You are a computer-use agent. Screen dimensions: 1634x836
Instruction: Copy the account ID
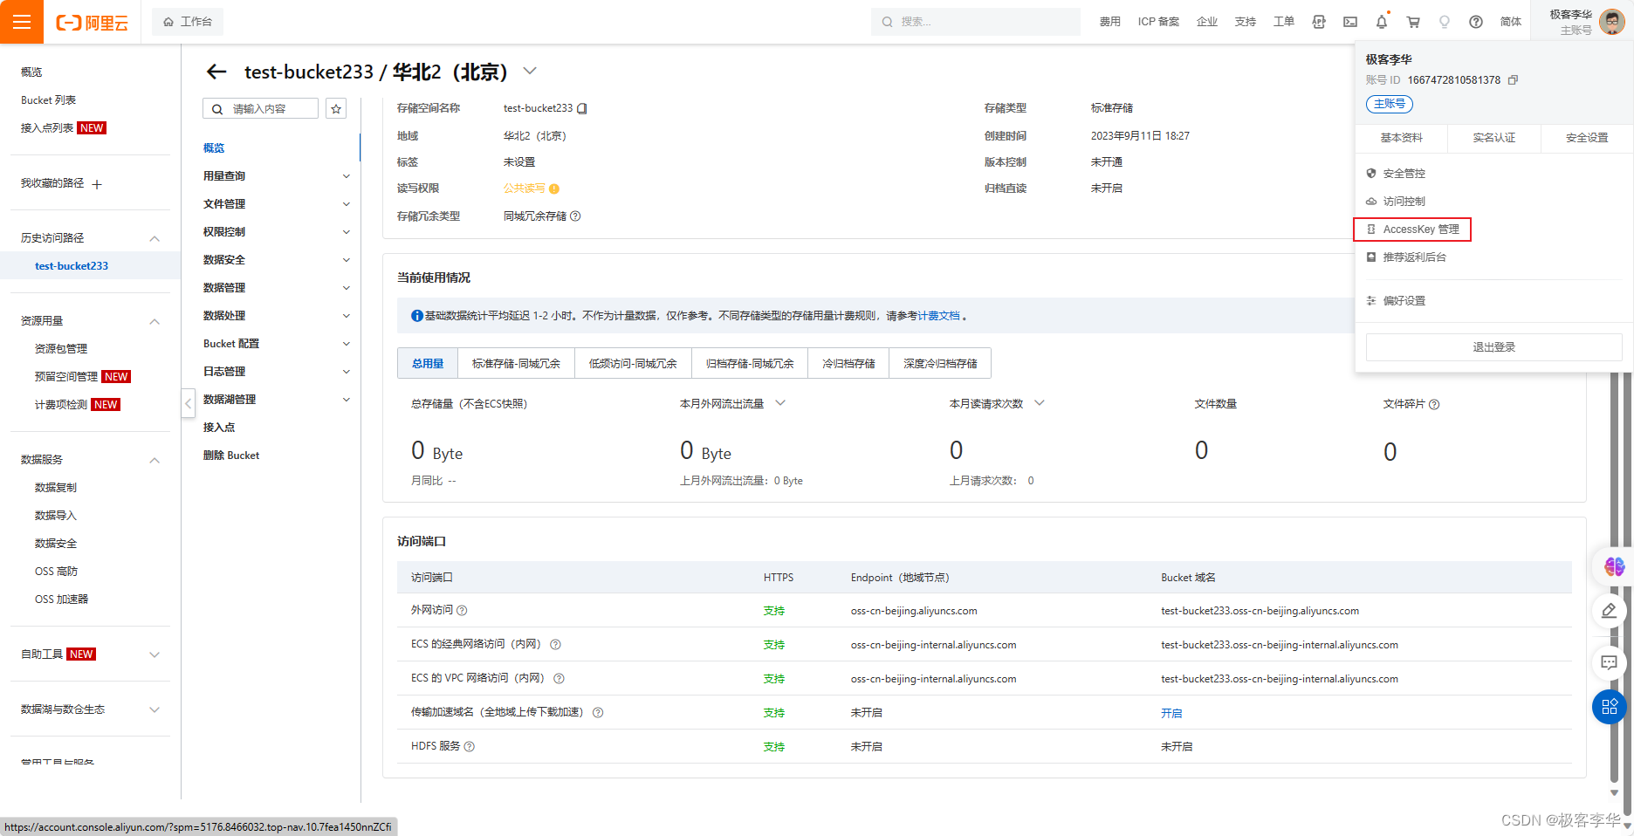[x=1514, y=79]
